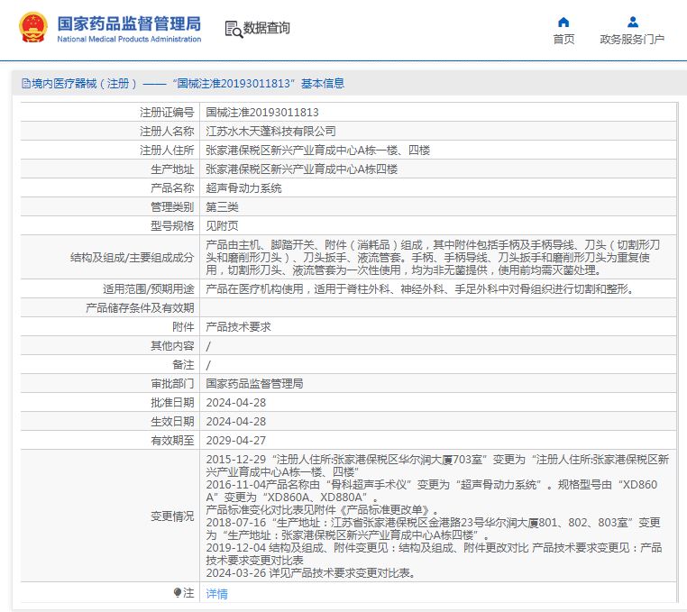Click the 生效日期 row label

point(172,422)
